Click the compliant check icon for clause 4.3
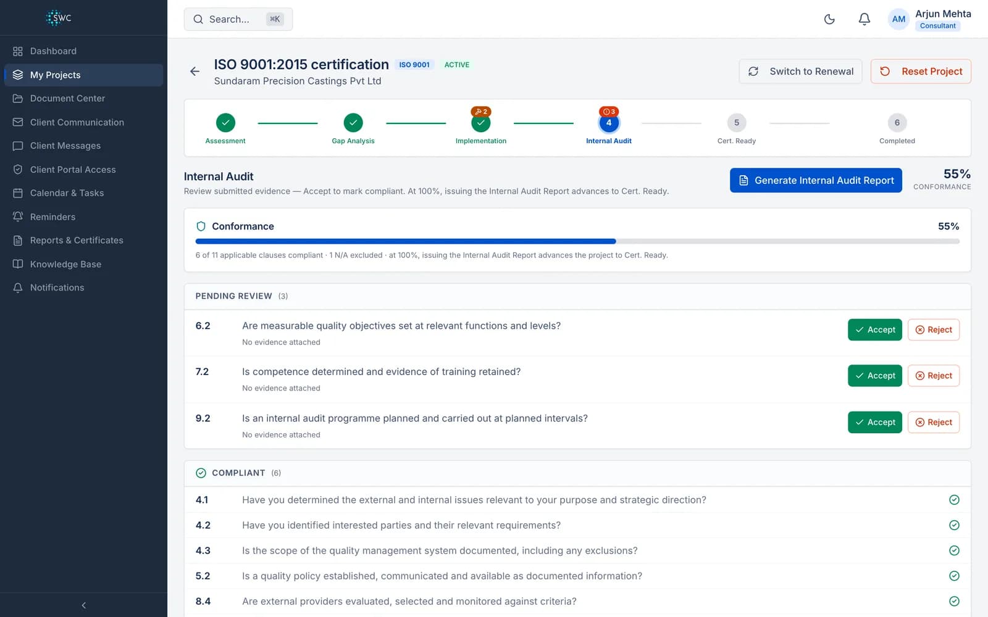The width and height of the screenshot is (988, 617). click(954, 550)
